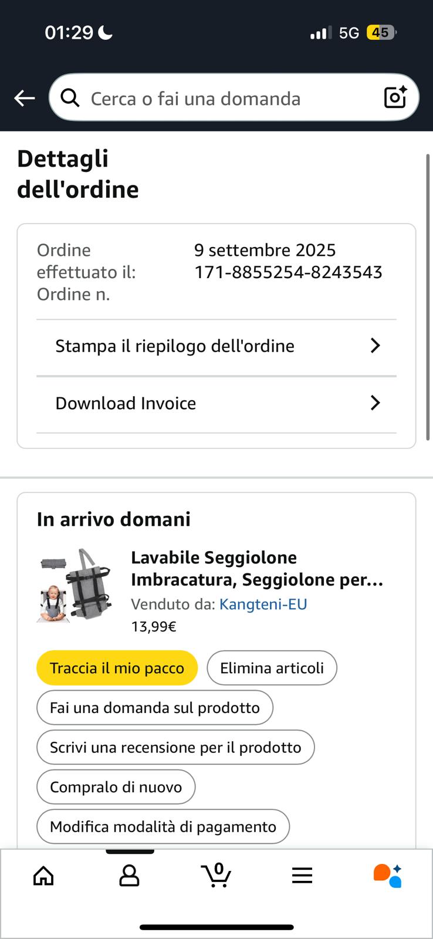Image resolution: width=433 pixels, height=939 pixels.
Task: Expand Download Invoice chevron
Action: [376, 403]
